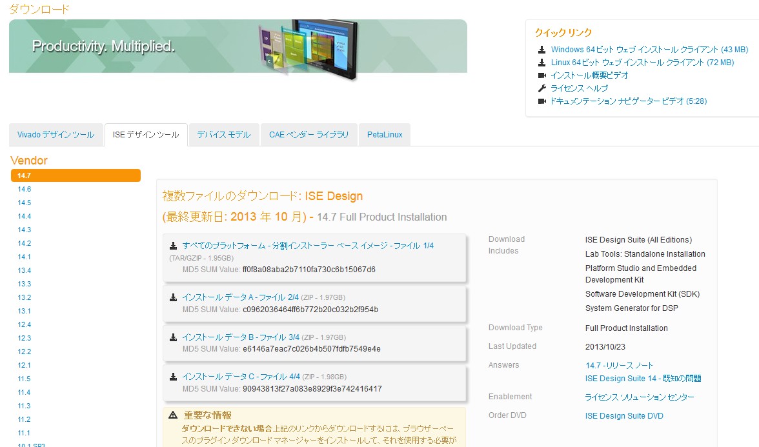Open the デバイス モデル tab
This screenshot has height=447, width=759.
point(223,134)
